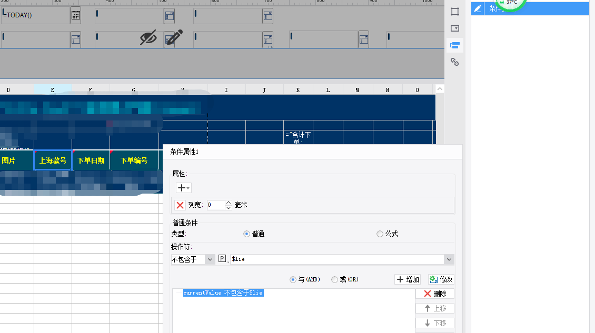Screen dimensions: 595x333
Task: Select column O header
Action: click(418, 90)
